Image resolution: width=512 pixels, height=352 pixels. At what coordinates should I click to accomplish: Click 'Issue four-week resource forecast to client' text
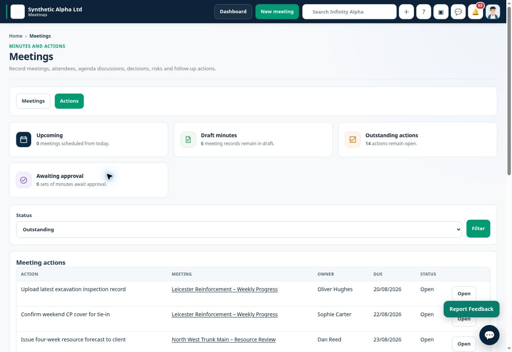point(73,339)
